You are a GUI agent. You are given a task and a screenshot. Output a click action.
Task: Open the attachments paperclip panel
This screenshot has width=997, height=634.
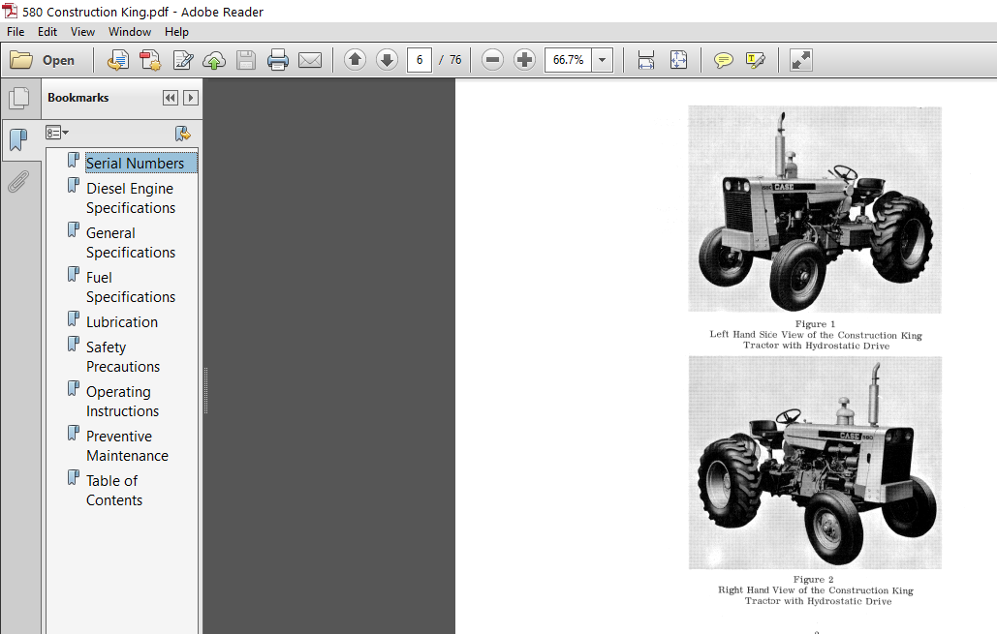coord(18,182)
